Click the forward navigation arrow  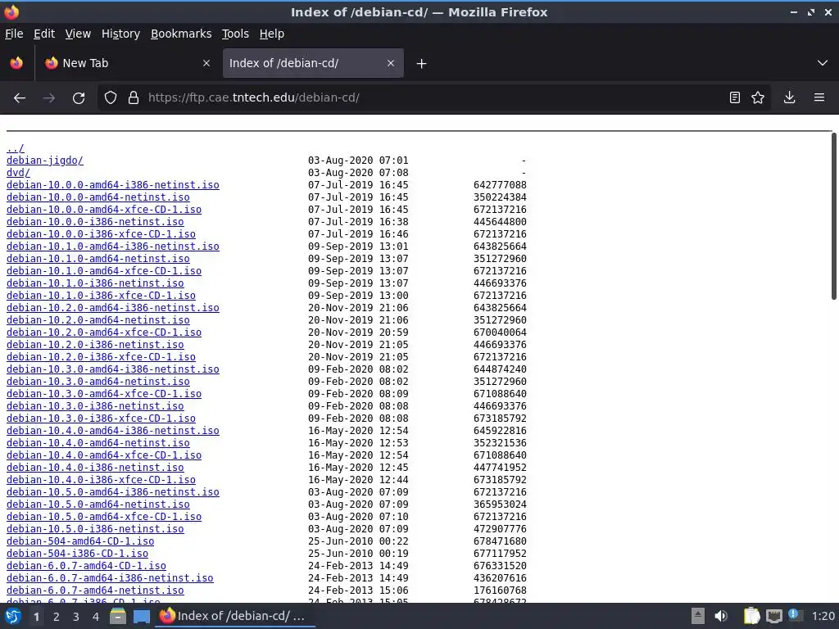click(x=48, y=98)
